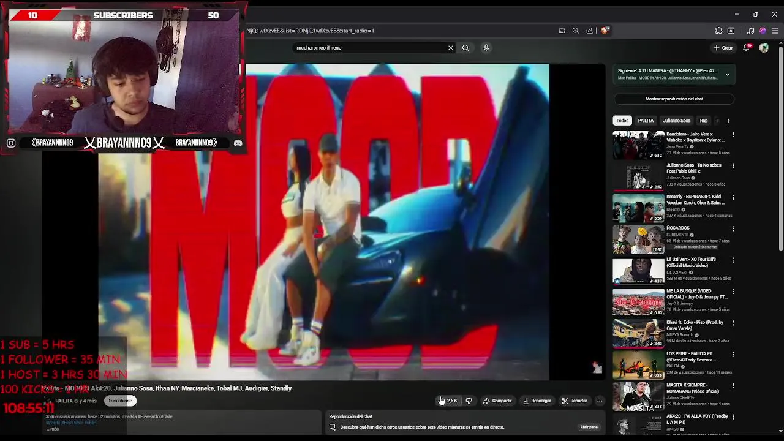Open options menu for XO Tour Llif3
This screenshot has height=441, width=784.
[733, 260]
